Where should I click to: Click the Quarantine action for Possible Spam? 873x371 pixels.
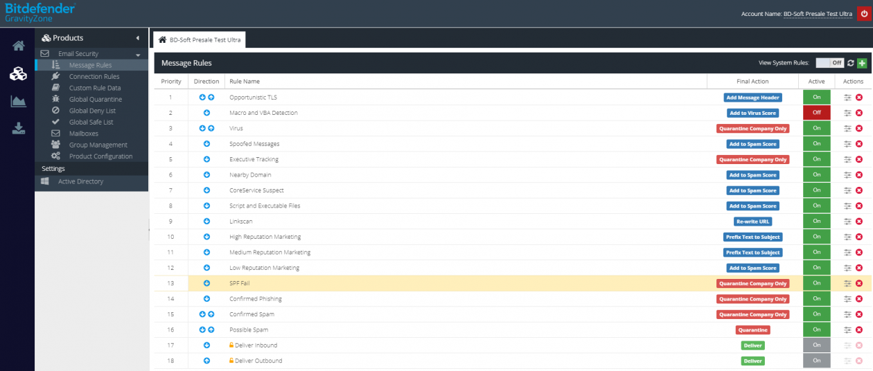[752, 330]
